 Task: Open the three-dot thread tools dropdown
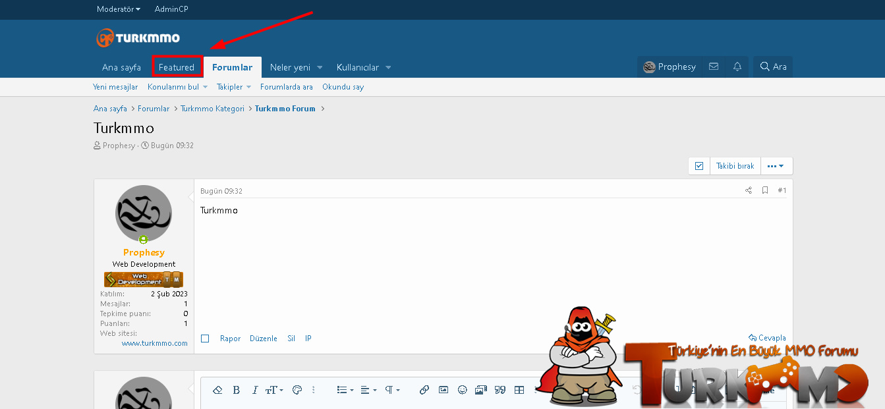click(776, 166)
